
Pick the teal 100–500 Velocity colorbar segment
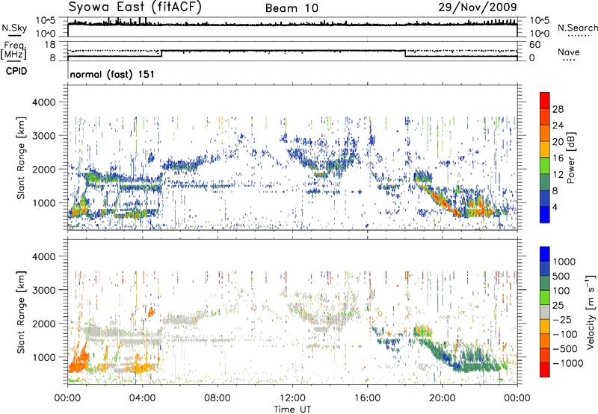point(545,283)
